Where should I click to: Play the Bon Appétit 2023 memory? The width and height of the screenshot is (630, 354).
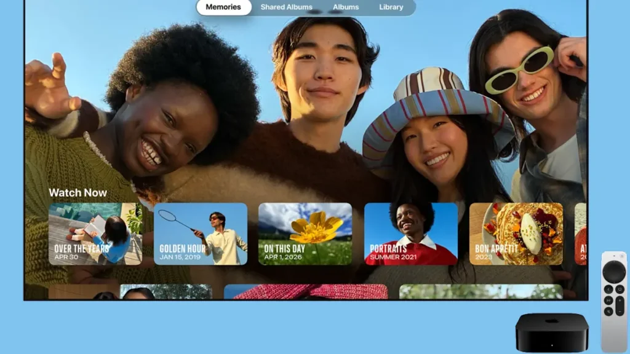click(x=516, y=234)
